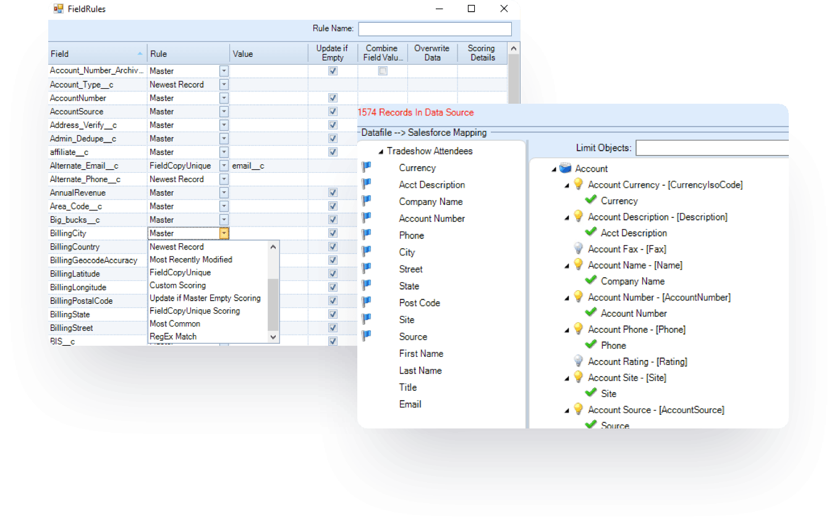The width and height of the screenshot is (837, 526).
Task: Click the lightbulb icon for Account Currency
Action: (x=578, y=184)
